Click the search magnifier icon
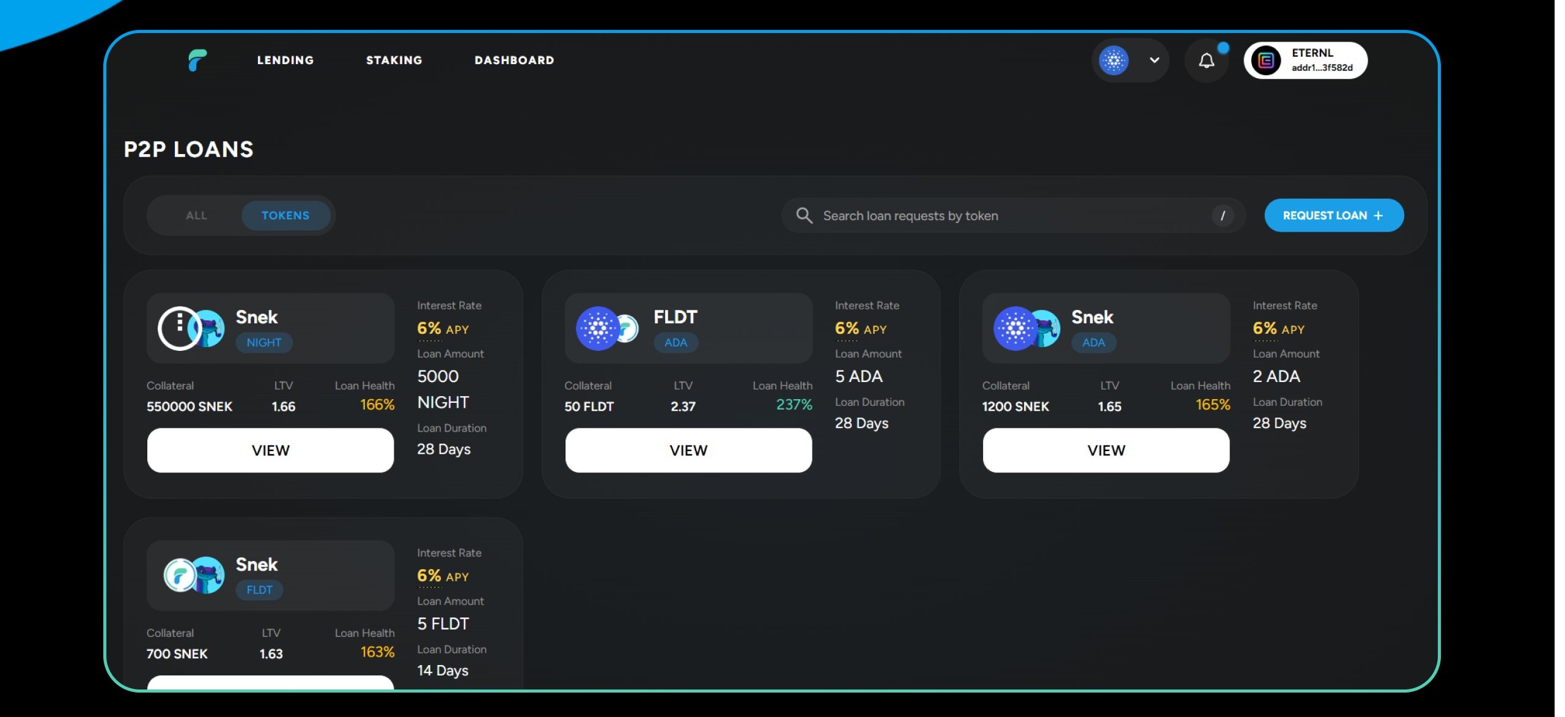The width and height of the screenshot is (1565, 717). pyautogui.click(x=803, y=215)
